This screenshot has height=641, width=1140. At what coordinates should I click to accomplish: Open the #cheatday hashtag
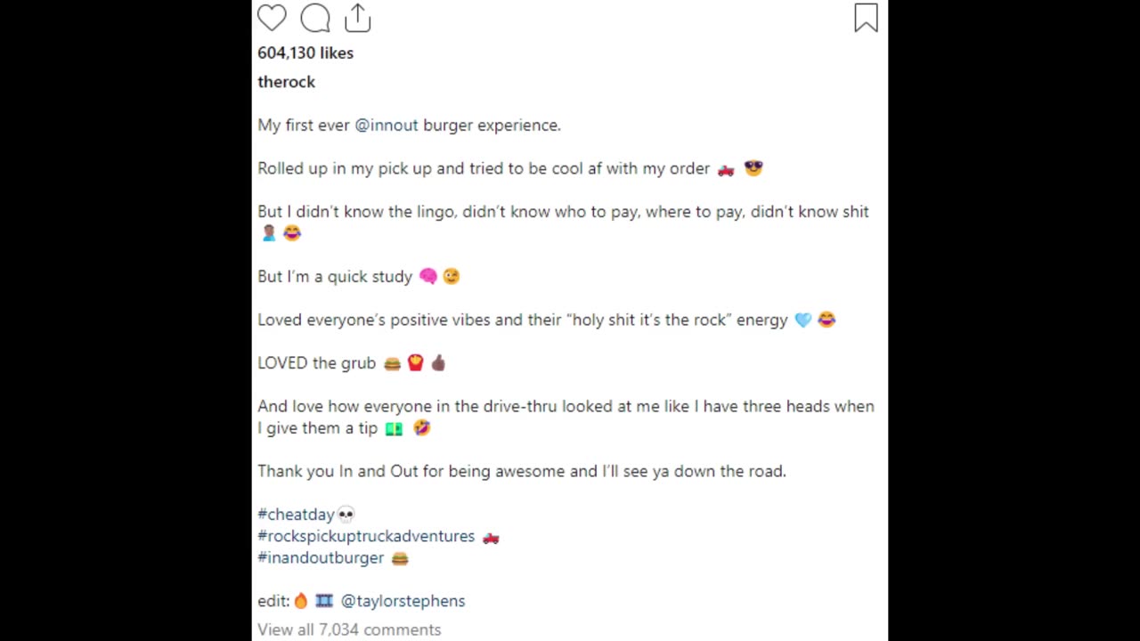point(296,515)
